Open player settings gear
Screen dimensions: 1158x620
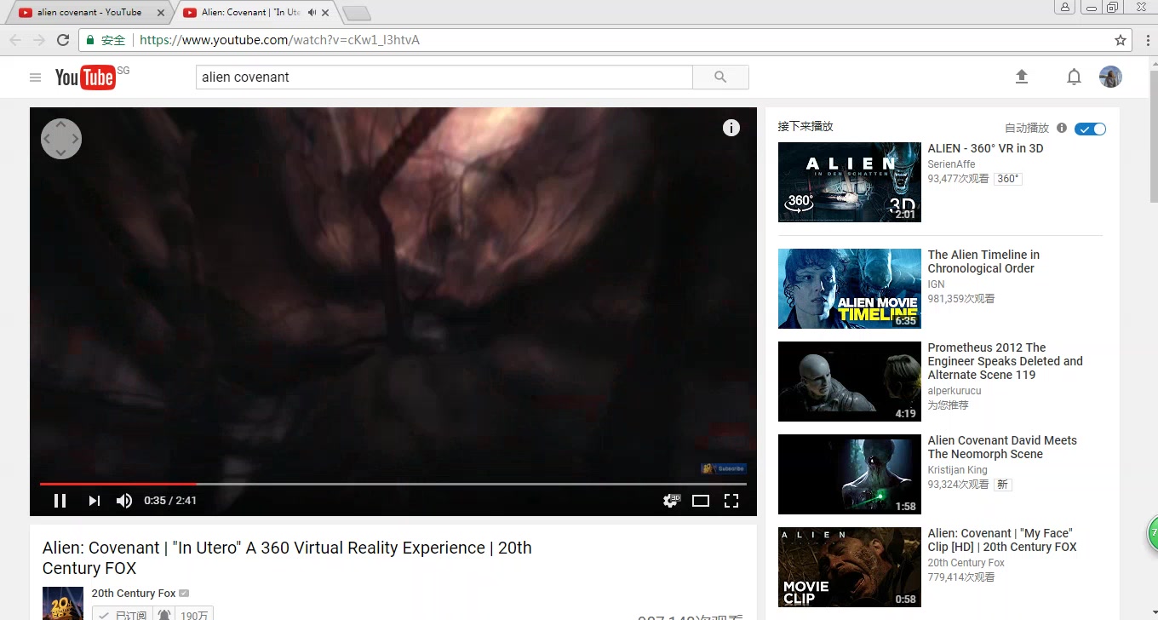pos(671,501)
